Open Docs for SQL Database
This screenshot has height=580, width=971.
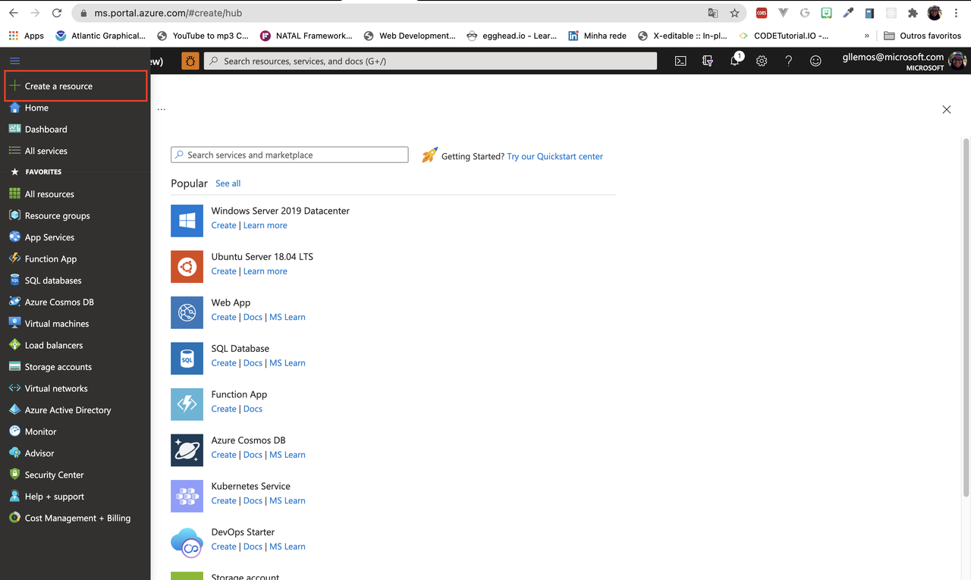coord(253,363)
